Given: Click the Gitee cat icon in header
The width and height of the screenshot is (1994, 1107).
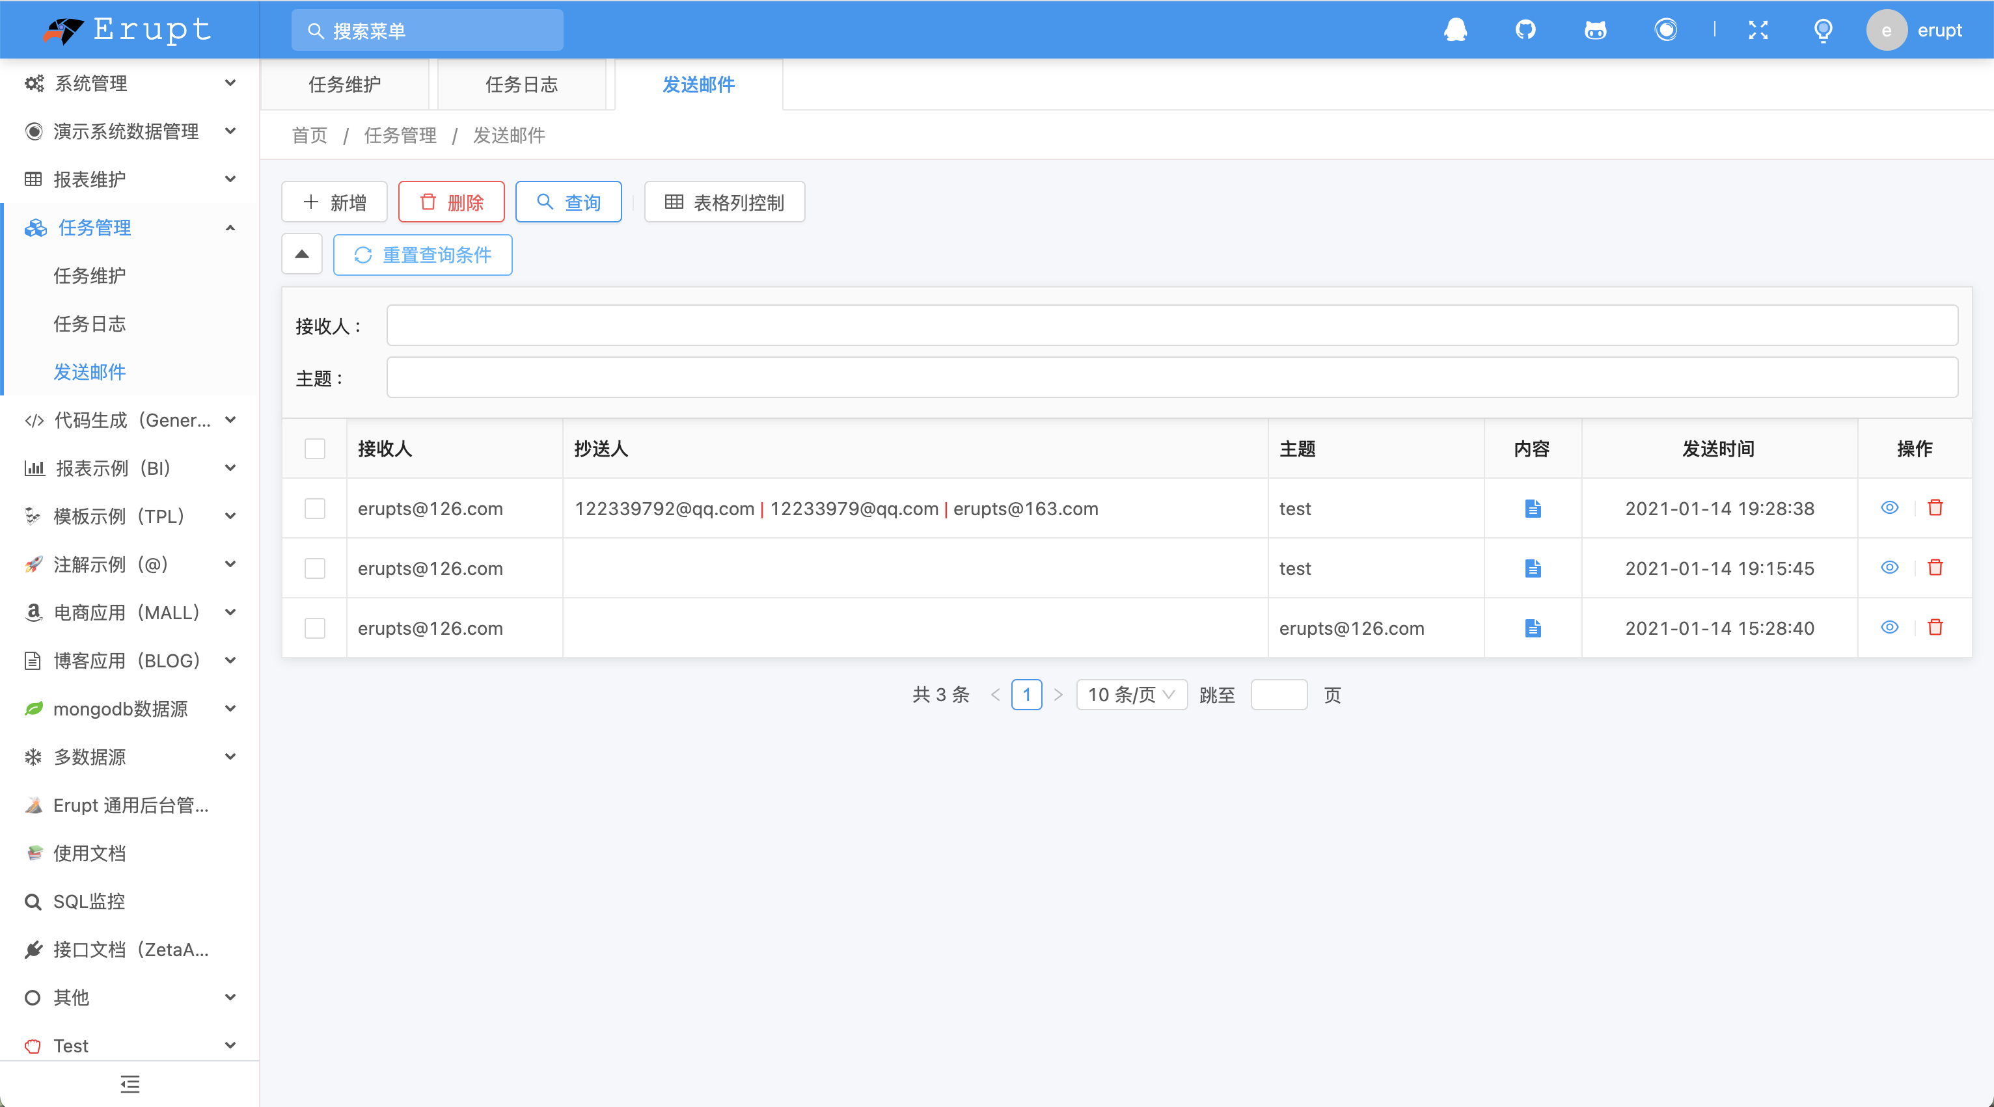Looking at the screenshot, I should click(x=1595, y=30).
